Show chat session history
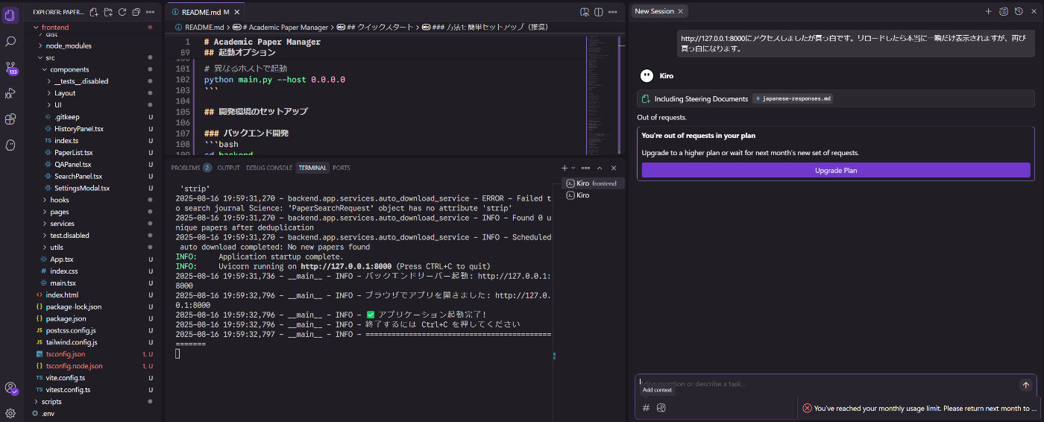1044x422 pixels. (1018, 11)
